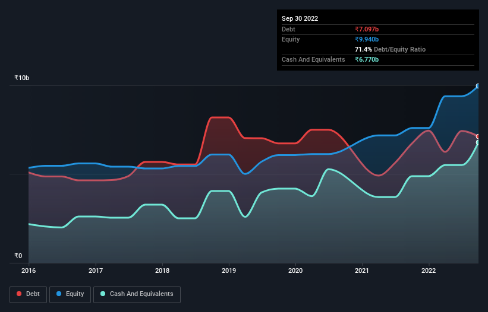488x312 pixels.
Task: Select the 2020 x-axis label
Action: click(x=295, y=270)
